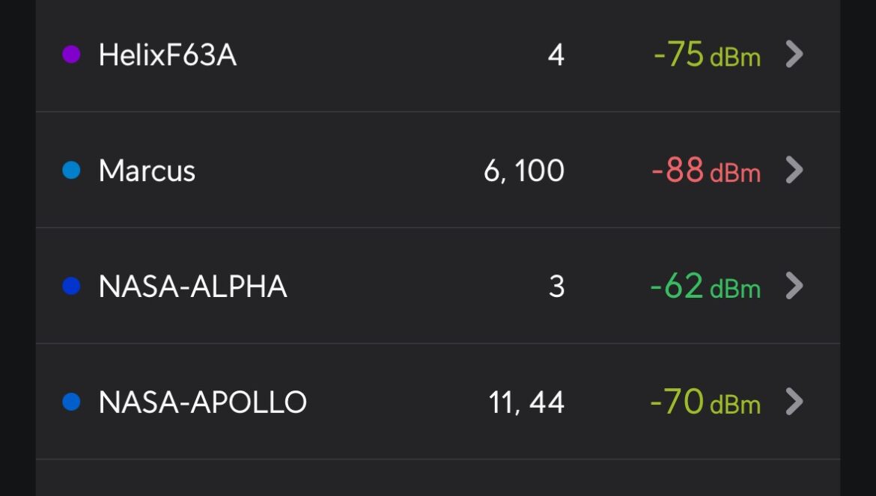
Task: Open NASA-APOLLO details with right chevron
Action: point(794,402)
